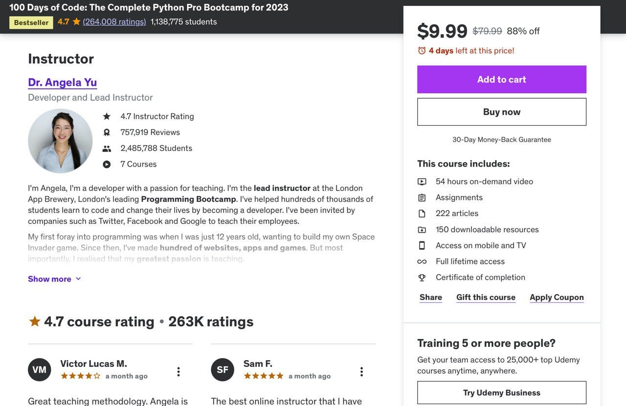Click the instructor rating star icon
The width and height of the screenshot is (626, 406).
[x=106, y=116]
